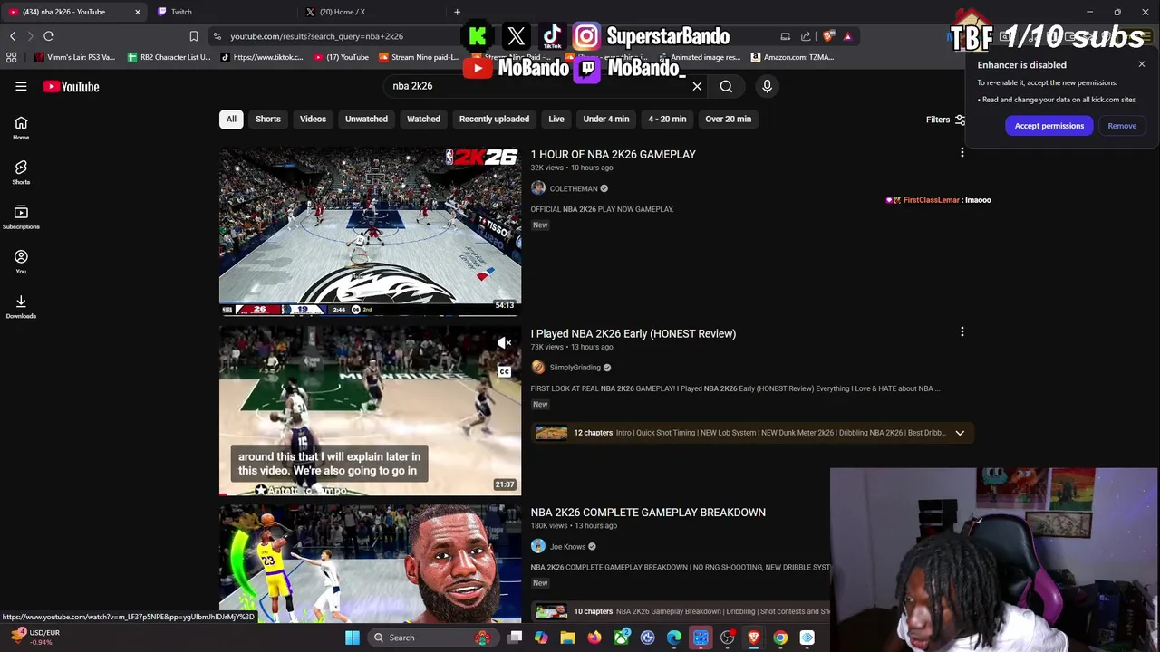Image resolution: width=1160 pixels, height=652 pixels.
Task: Expand the 10 chapters row for Joe Knows video
Action: tap(681, 611)
